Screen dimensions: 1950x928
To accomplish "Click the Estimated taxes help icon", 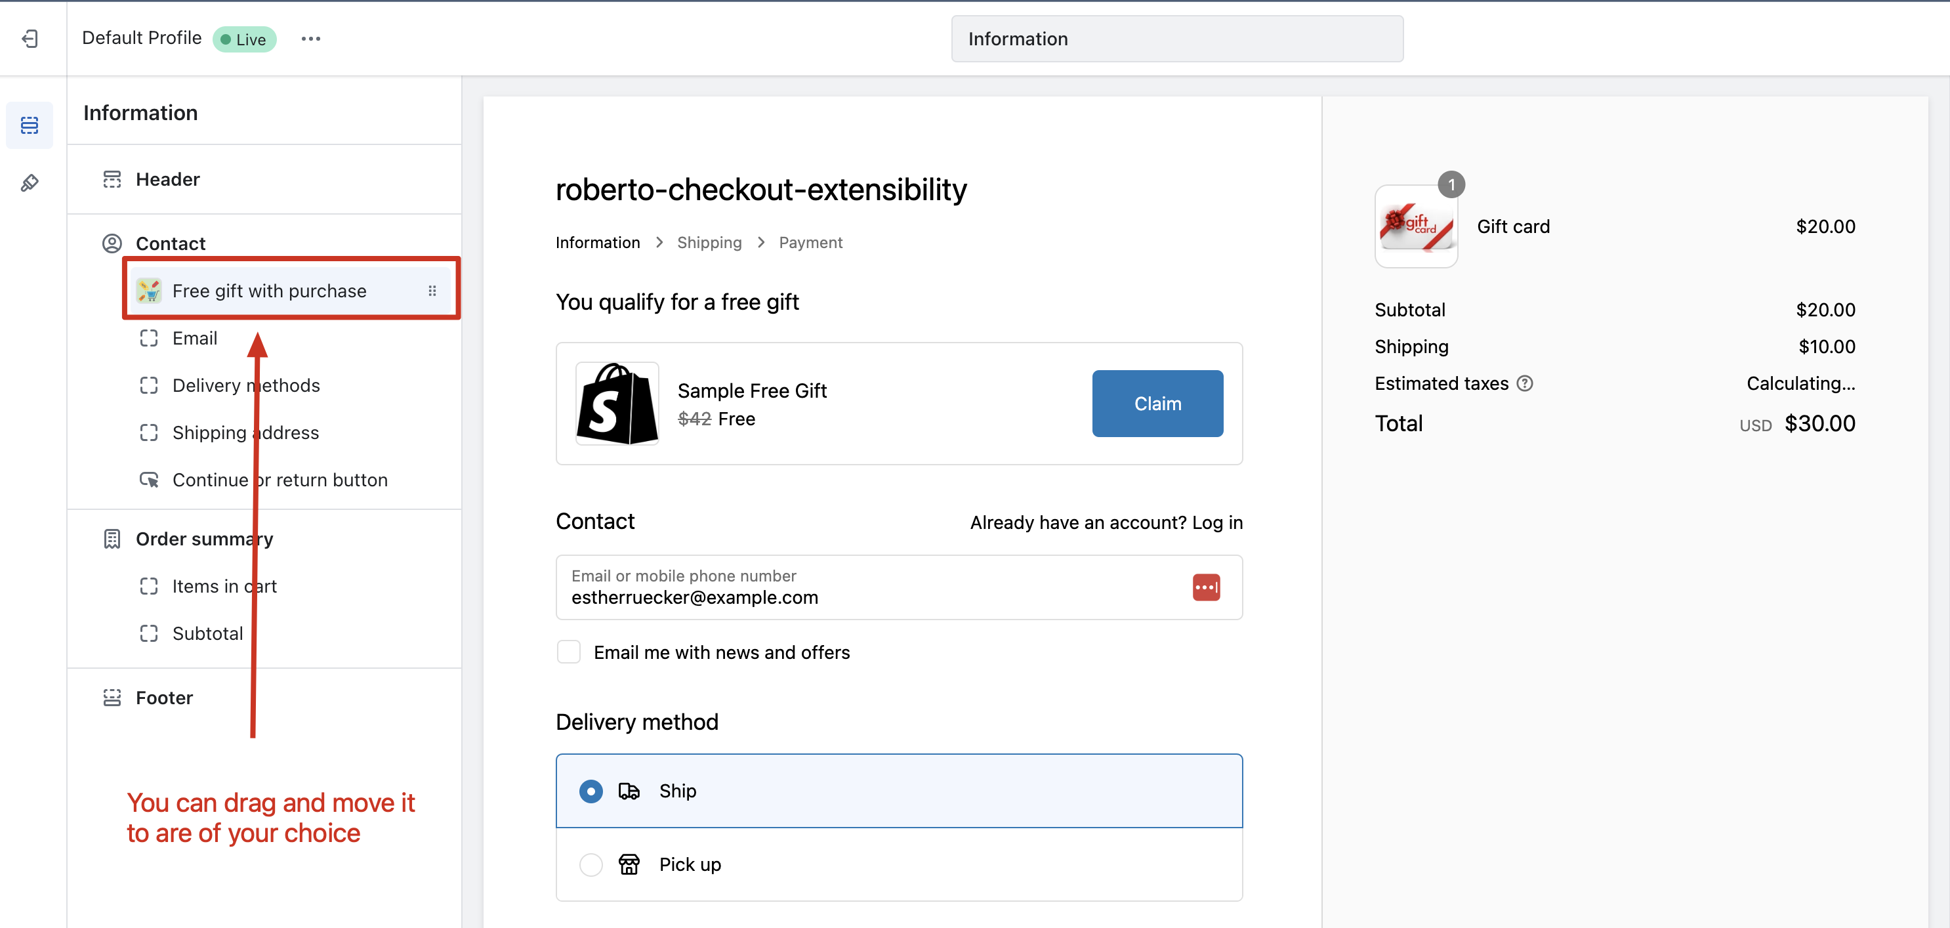I will pos(1525,384).
